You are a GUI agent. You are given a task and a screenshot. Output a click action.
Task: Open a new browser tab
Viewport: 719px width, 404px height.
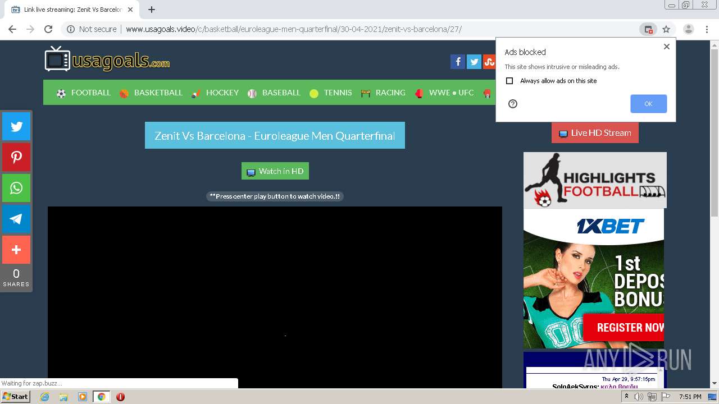pos(151,10)
